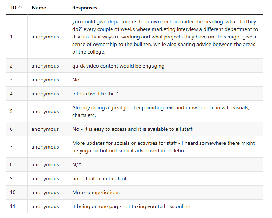The image size is (272, 218).
Task: Select the 'none that I can think of' response
Action: pyautogui.click(x=99, y=178)
